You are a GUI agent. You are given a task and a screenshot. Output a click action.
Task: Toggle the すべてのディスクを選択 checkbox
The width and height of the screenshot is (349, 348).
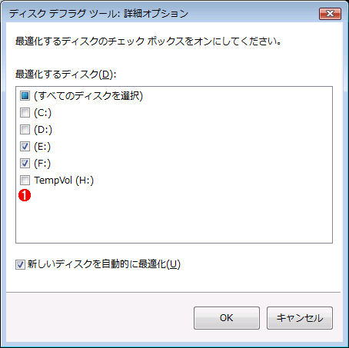(25, 96)
